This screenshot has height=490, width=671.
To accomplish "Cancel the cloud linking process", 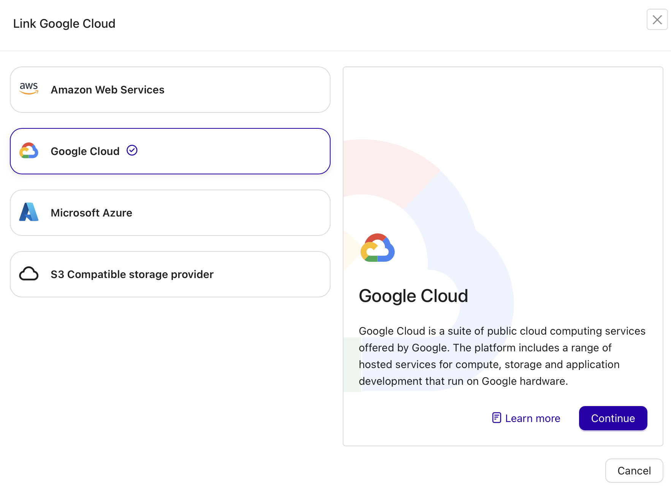I will [634, 471].
